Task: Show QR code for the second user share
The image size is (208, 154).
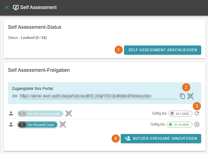Action: coord(63,124)
